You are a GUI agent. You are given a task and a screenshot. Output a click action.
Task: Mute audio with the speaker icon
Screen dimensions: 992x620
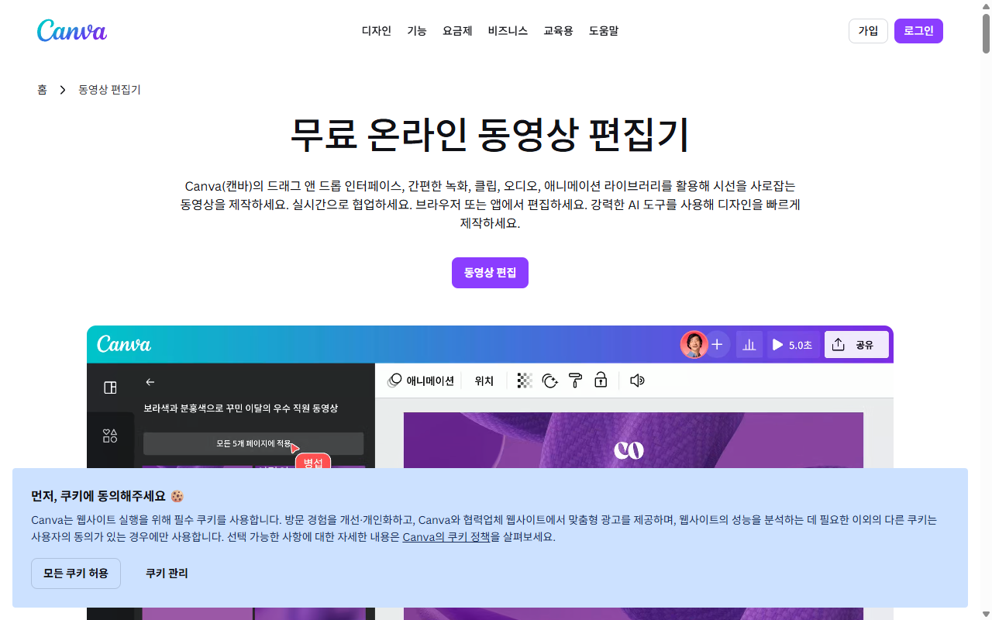pos(635,381)
